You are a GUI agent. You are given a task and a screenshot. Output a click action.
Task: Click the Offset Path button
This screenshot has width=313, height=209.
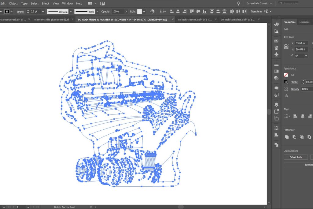(x=295, y=157)
